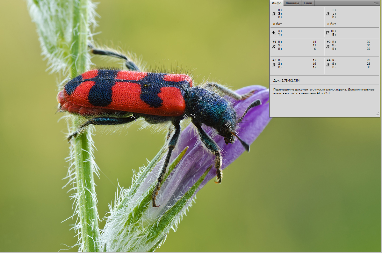Click the 8-бит label under the Lab readout

click(331, 24)
